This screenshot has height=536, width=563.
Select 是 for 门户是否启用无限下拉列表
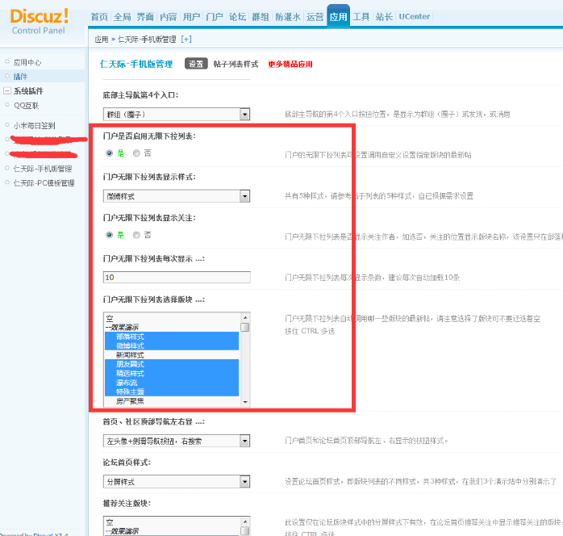[x=109, y=153]
